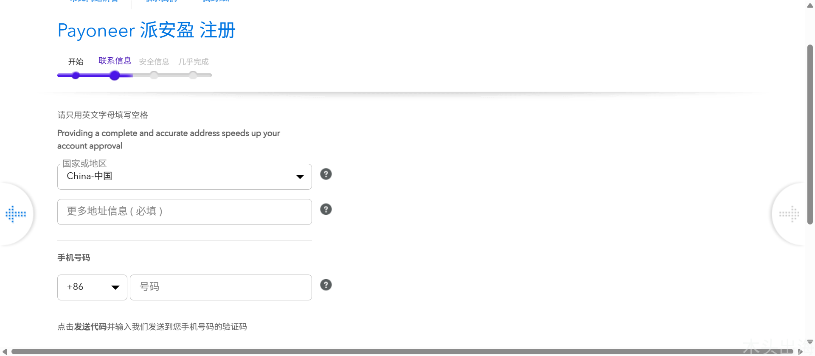Expand the +86 country code dropdown

[x=92, y=287]
